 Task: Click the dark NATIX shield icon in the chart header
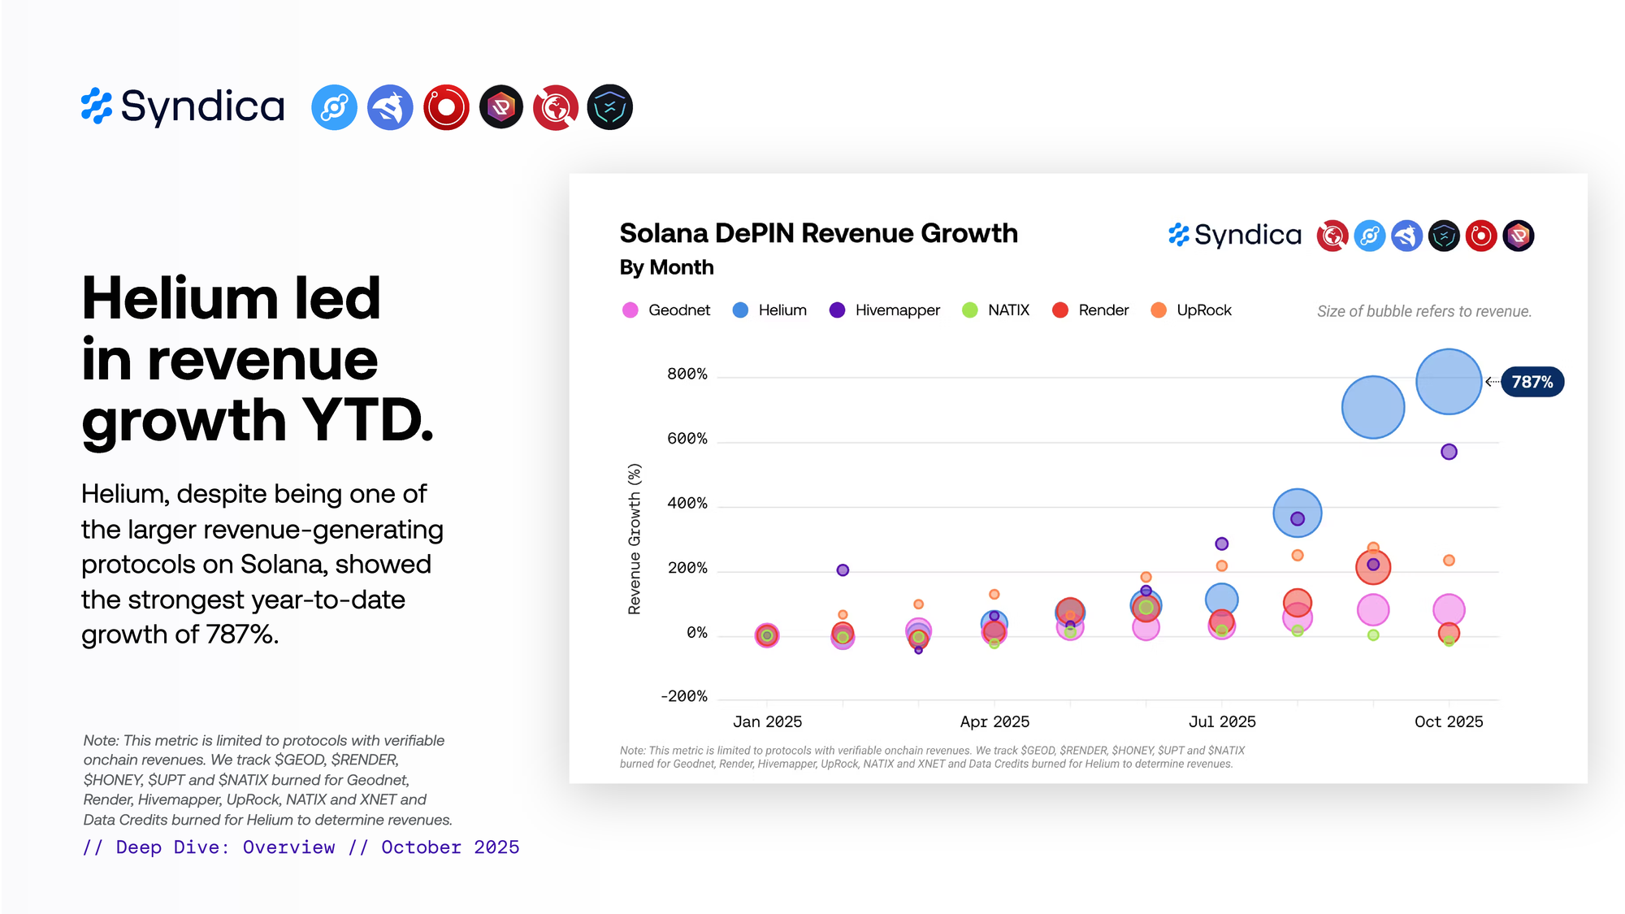pos(1444,236)
